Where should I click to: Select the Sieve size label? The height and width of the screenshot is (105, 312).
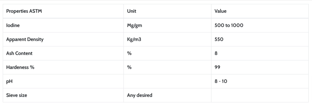pyautogui.click(x=17, y=95)
